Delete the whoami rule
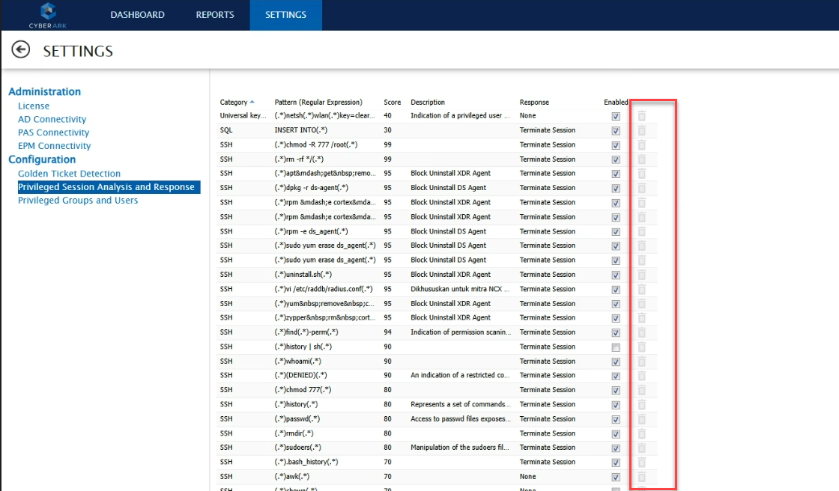Viewport: 839px width, 491px height. click(x=641, y=361)
